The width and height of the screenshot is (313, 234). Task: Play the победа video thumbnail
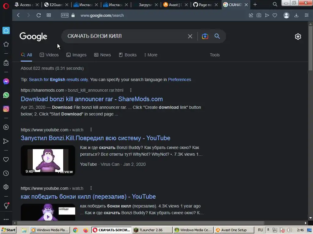pyautogui.click(x=48, y=212)
